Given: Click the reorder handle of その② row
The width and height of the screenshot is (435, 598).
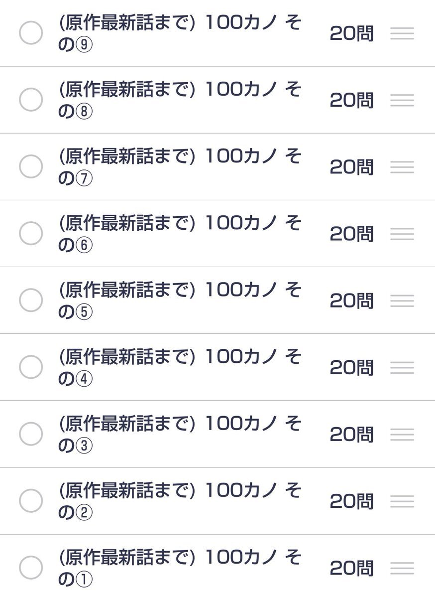Looking at the screenshot, I should [x=402, y=501].
